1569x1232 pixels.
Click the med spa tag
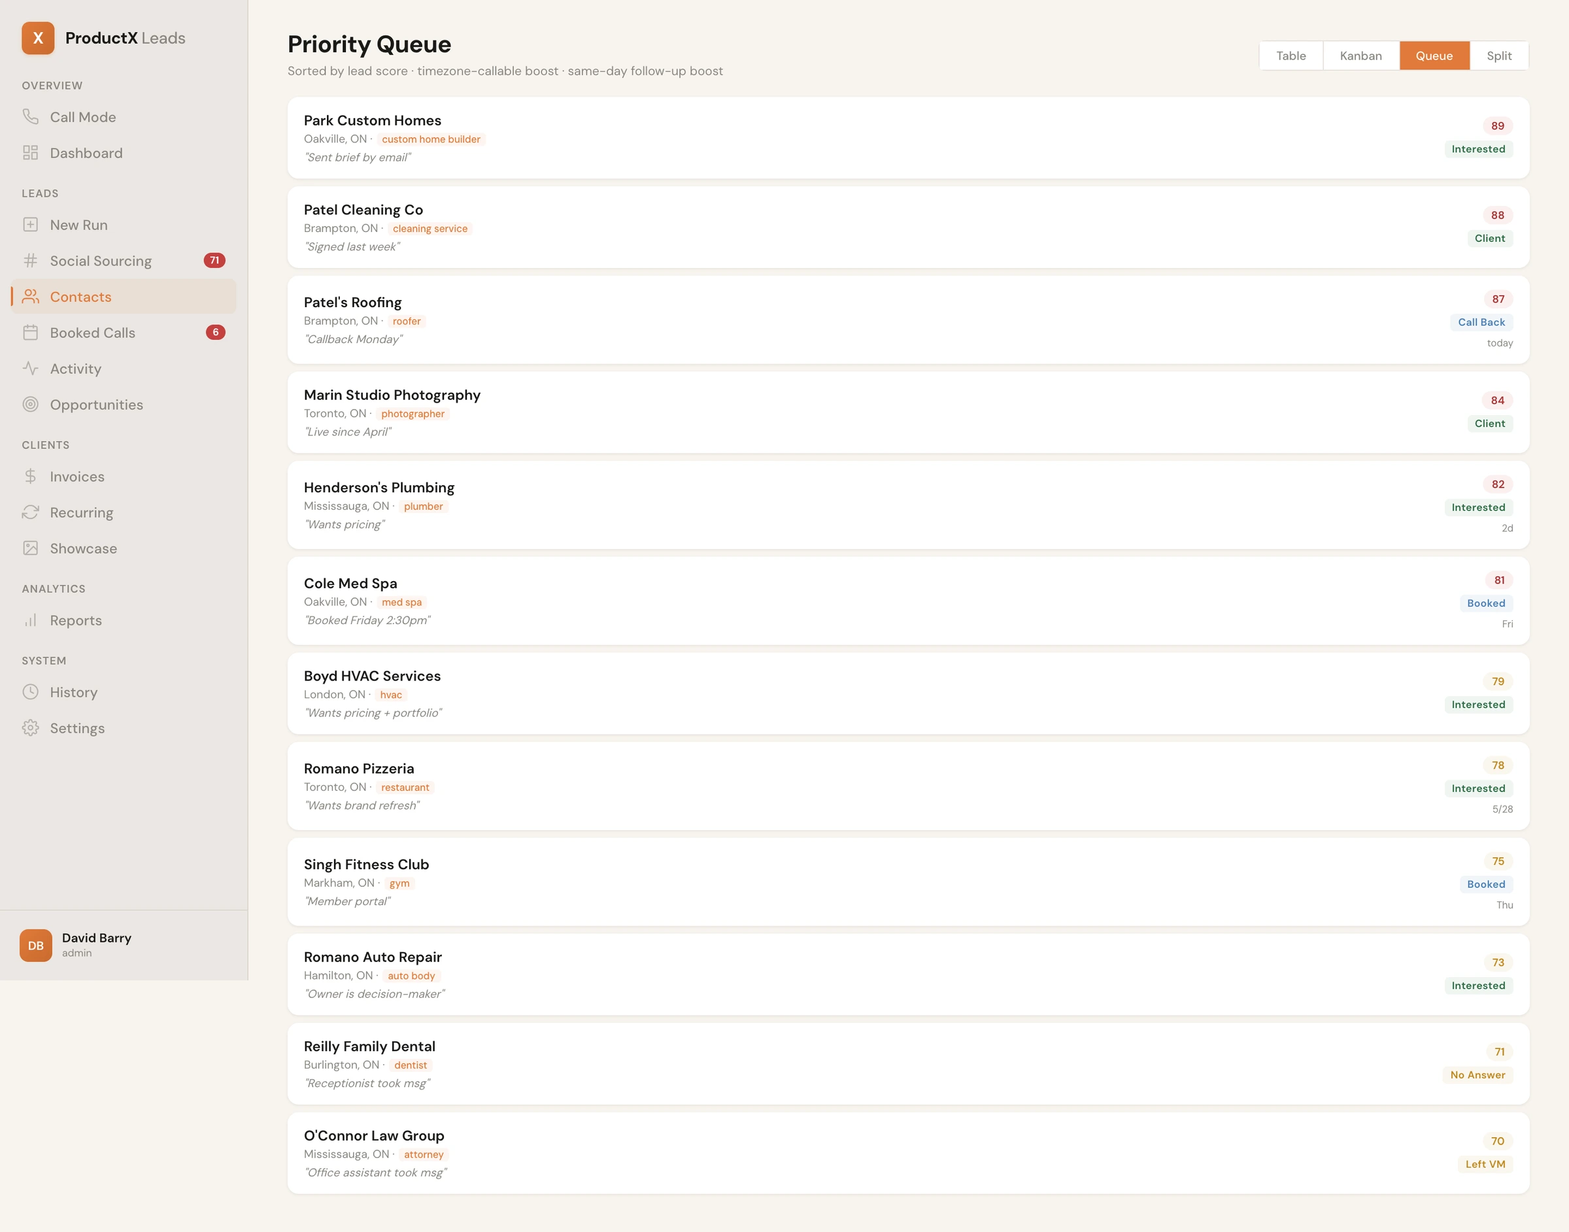(x=402, y=603)
